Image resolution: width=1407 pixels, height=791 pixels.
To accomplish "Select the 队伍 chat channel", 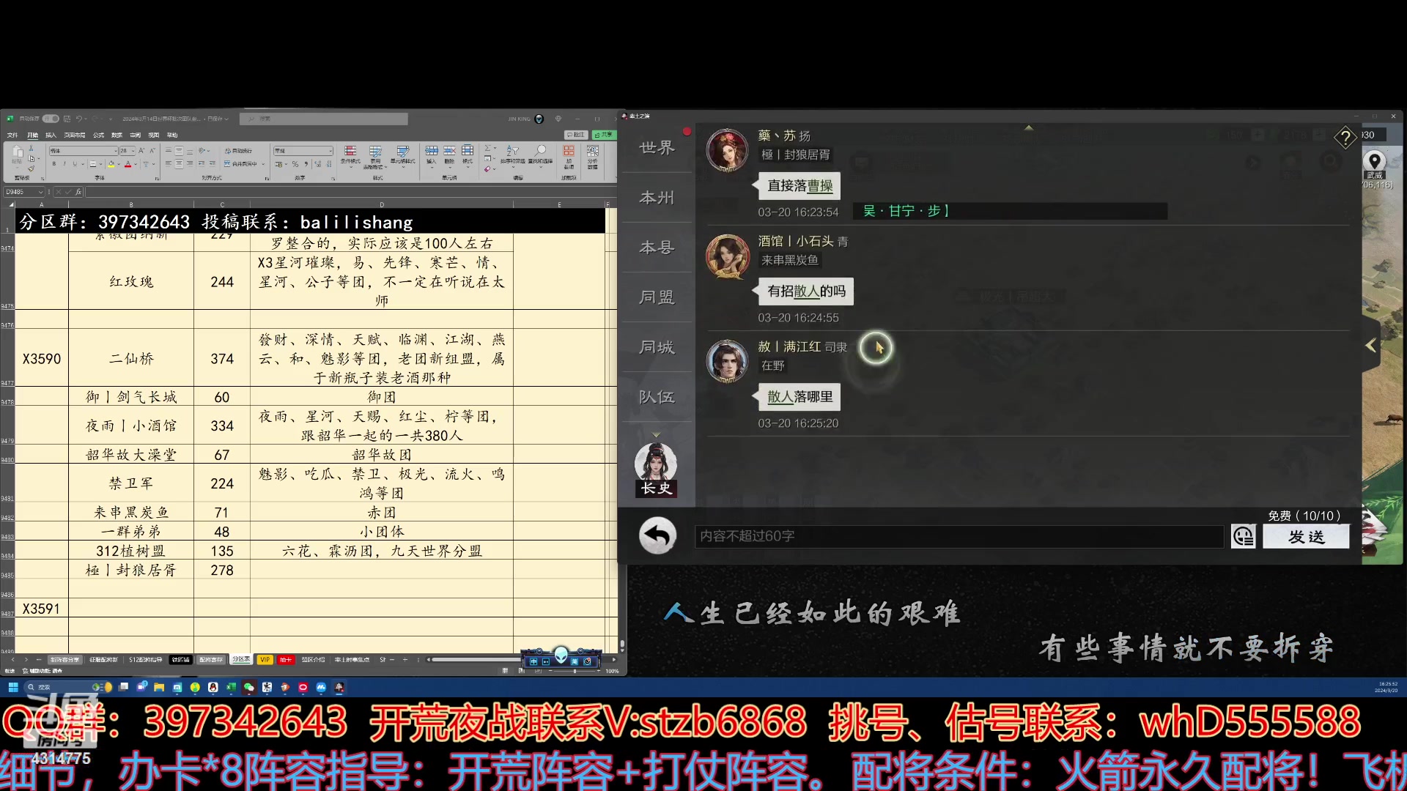I will (x=657, y=397).
